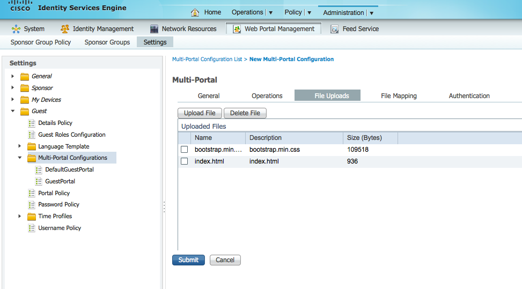Click the Time Profiles folder icon
Screen dimensions: 522x289
[x=31, y=217]
